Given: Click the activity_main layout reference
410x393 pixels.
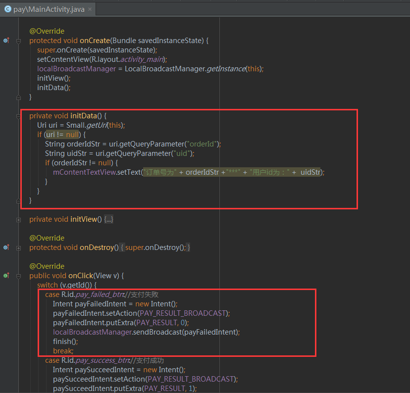Looking at the screenshot, I should pyautogui.click(x=141, y=59).
